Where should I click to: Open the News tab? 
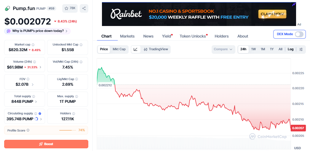coord(148,36)
